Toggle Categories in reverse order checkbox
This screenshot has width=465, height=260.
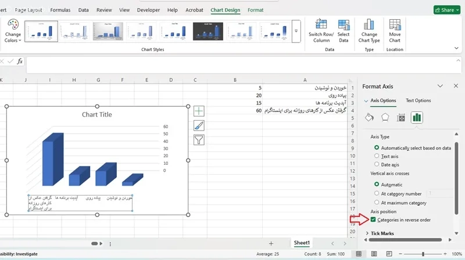pyautogui.click(x=373, y=220)
